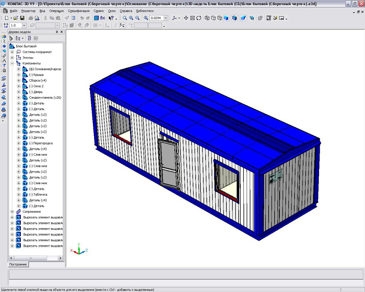Pin the Model tree panel

57,32
